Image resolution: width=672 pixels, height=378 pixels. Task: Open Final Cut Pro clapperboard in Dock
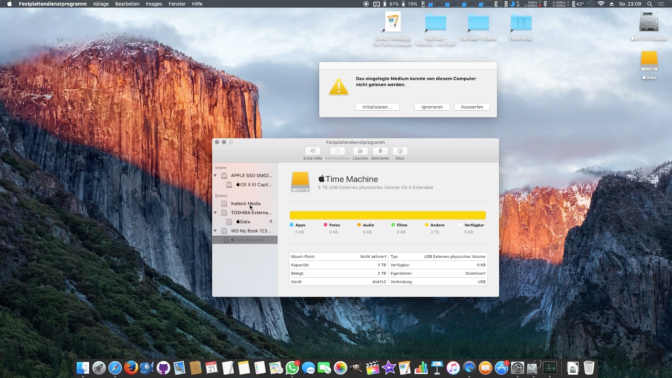[x=372, y=368]
